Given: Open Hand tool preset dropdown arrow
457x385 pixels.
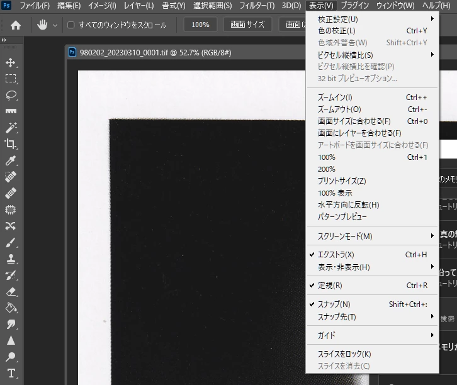Looking at the screenshot, I should point(55,25).
